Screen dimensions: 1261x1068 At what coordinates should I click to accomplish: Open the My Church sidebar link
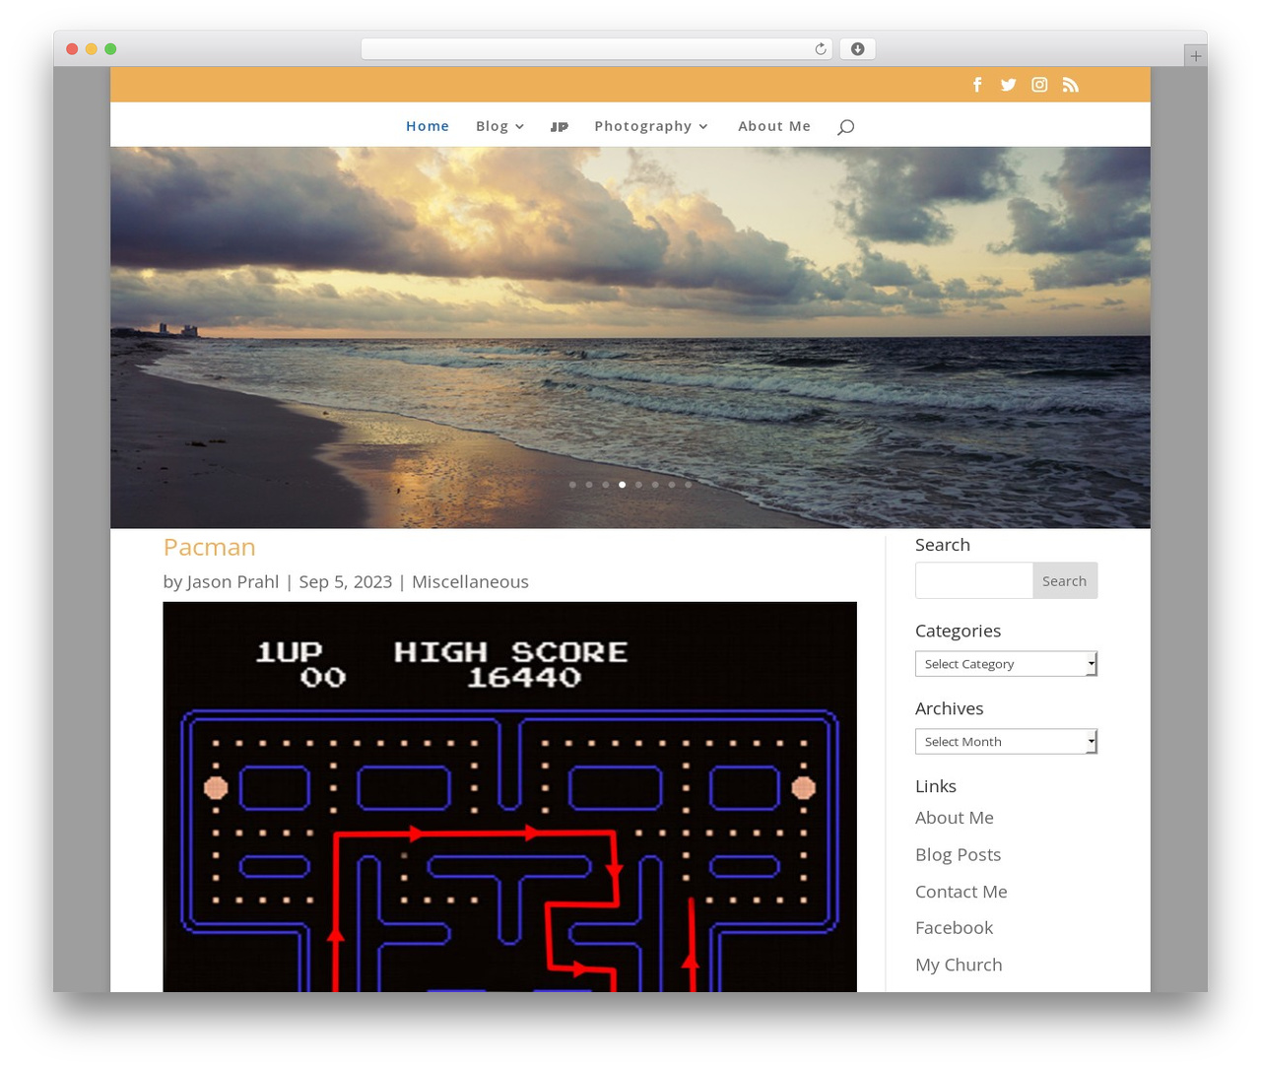[959, 966]
